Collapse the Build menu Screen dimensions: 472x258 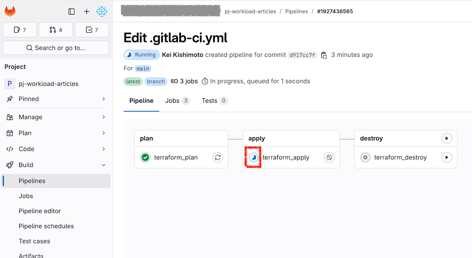click(x=56, y=165)
